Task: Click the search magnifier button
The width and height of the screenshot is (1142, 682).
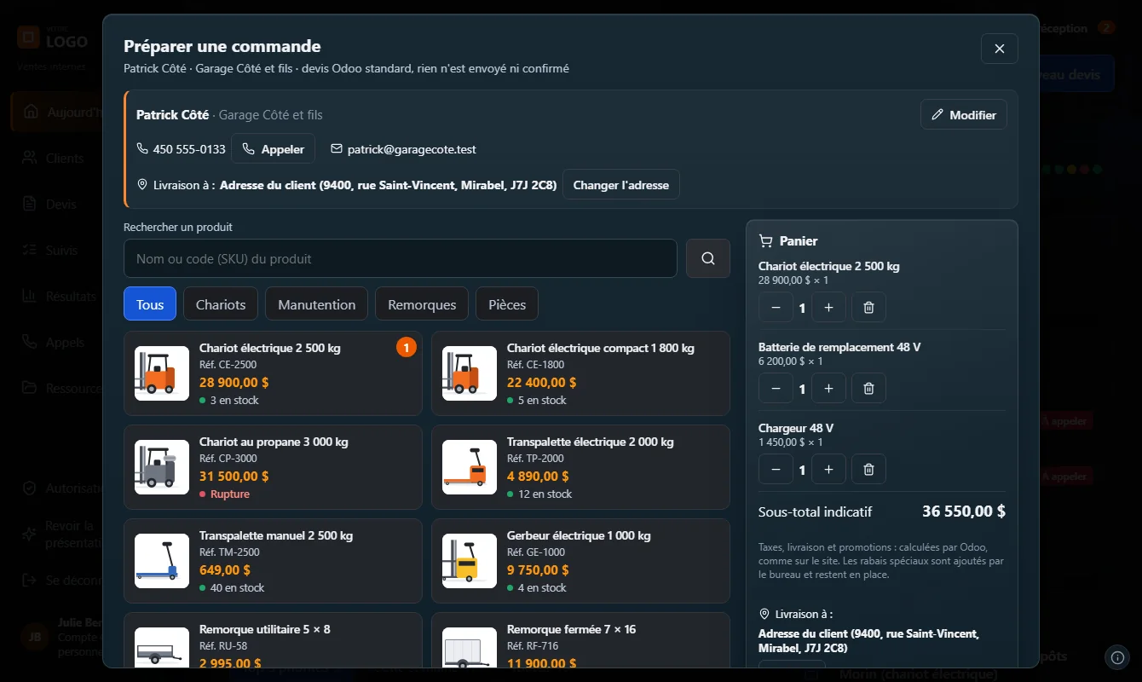Action: 708,258
